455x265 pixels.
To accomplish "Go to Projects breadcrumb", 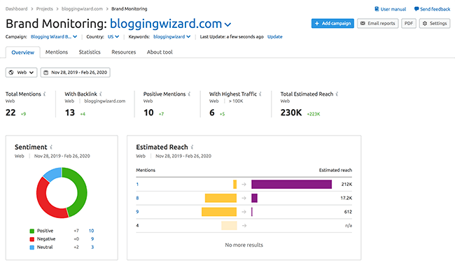I will pos(44,9).
